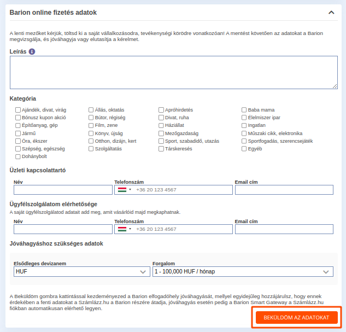
Task: Click the Ügyfélszolgálat Név input field
Action: 63,229
